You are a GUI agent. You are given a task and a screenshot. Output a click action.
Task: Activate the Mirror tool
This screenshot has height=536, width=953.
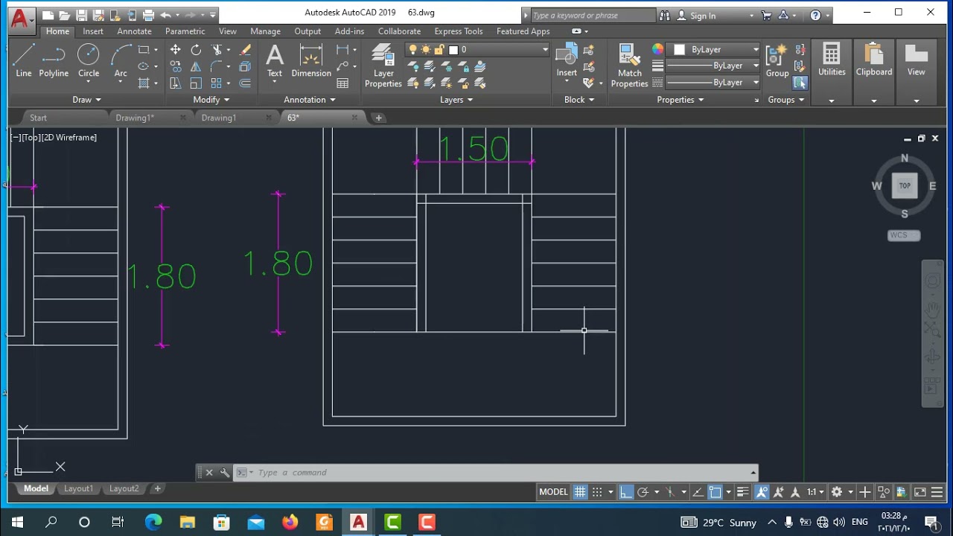click(196, 66)
